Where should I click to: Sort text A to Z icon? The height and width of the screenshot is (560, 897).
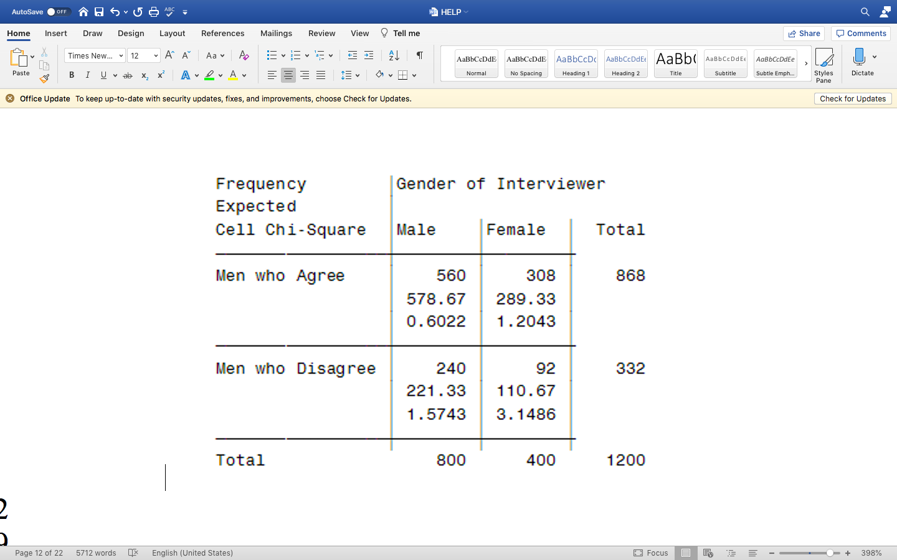[x=394, y=55]
